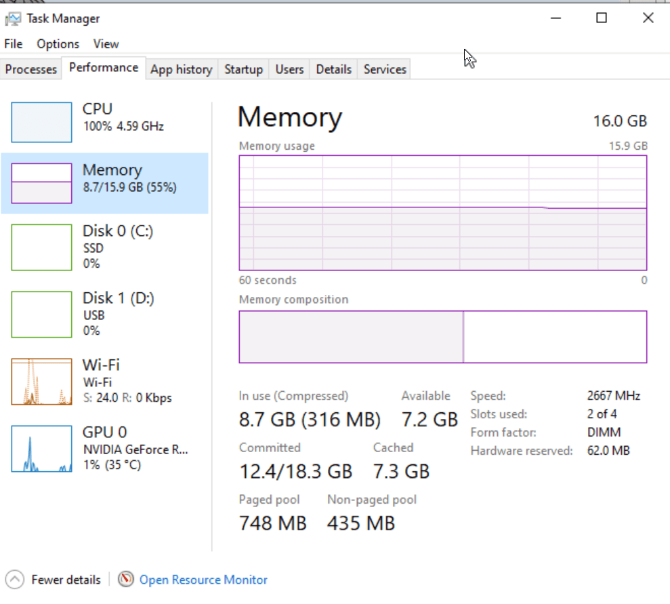670x604 pixels.
Task: Click the 'DIMM' form factor value
Action: point(604,432)
